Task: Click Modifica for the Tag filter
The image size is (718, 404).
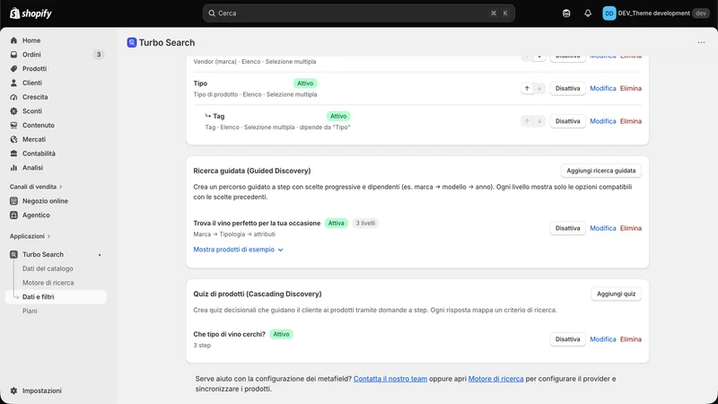Action: point(602,121)
